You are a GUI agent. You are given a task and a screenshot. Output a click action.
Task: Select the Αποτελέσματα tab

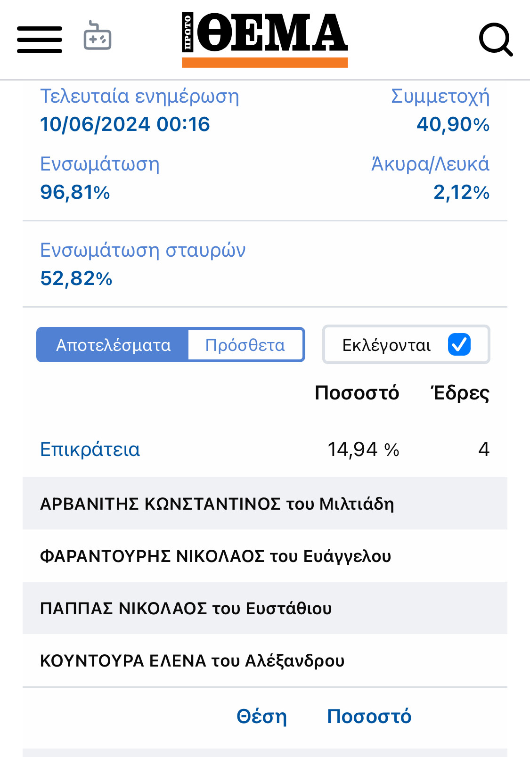(113, 345)
